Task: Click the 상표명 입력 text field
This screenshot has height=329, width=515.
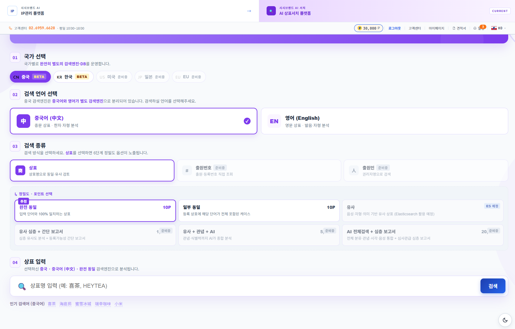Action: point(253,286)
